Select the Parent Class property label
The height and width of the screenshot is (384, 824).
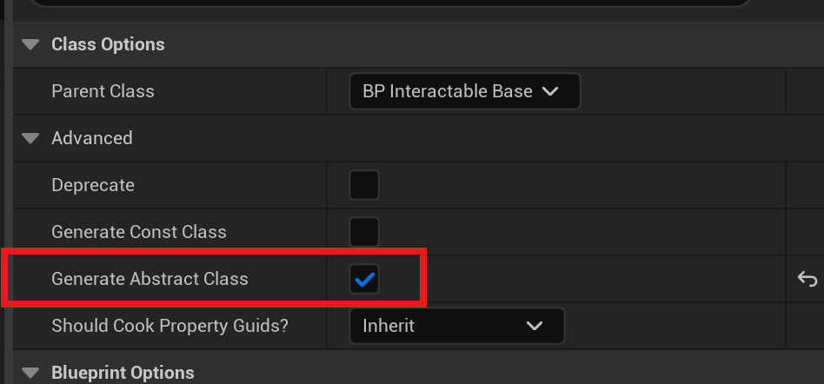point(103,91)
